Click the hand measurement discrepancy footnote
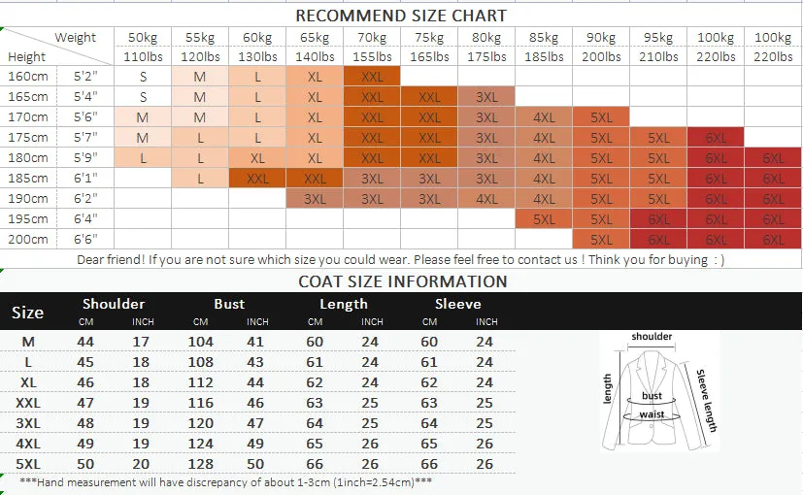The image size is (803, 495). [225, 482]
